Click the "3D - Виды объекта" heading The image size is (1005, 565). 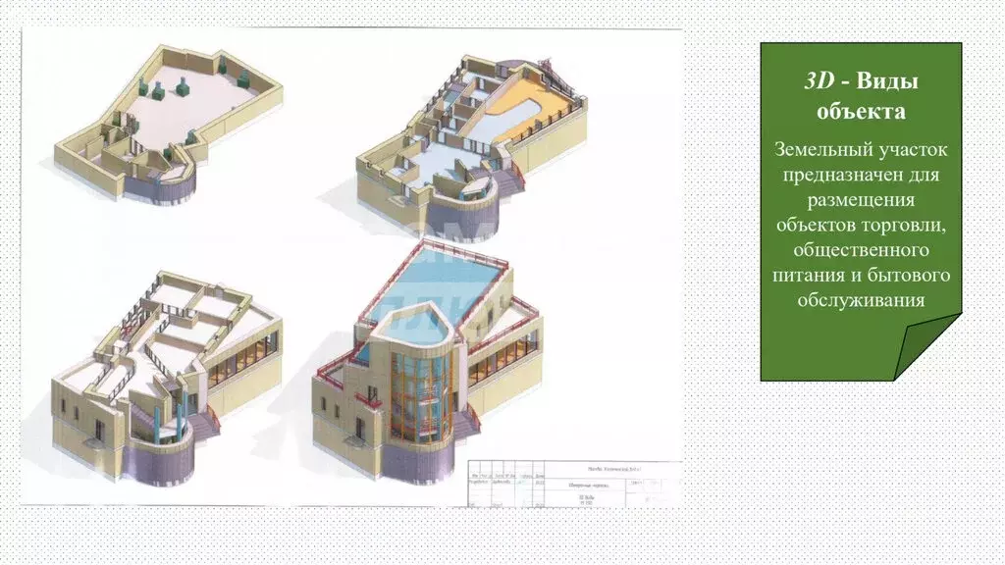point(861,96)
